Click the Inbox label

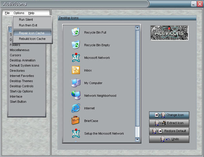(x=88, y=70)
